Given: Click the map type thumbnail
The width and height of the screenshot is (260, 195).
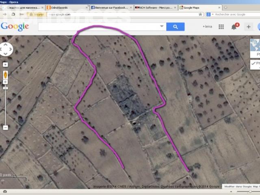Looking at the screenshot, I should point(255,48).
